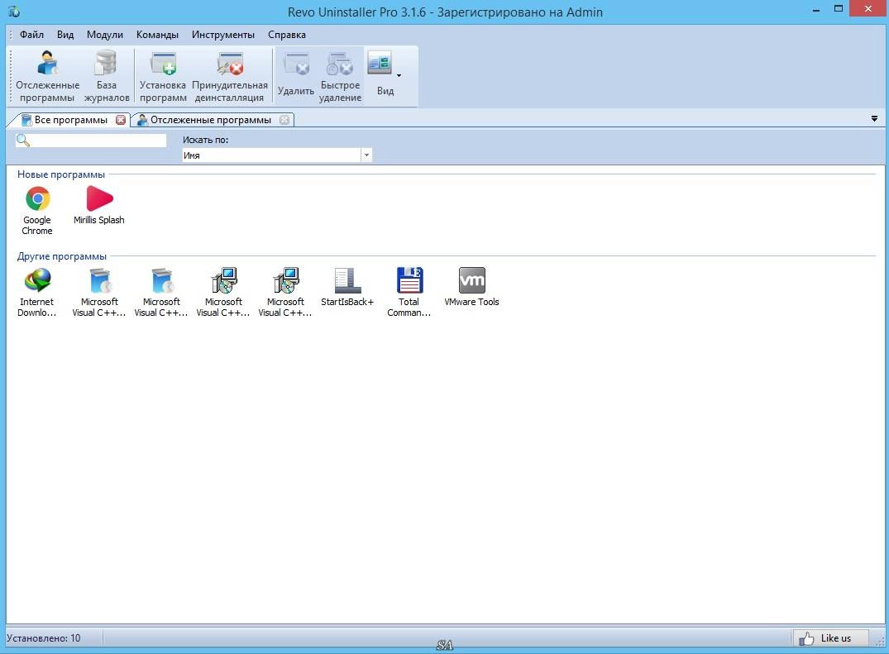
Task: Open the Модули menu
Action: point(105,35)
